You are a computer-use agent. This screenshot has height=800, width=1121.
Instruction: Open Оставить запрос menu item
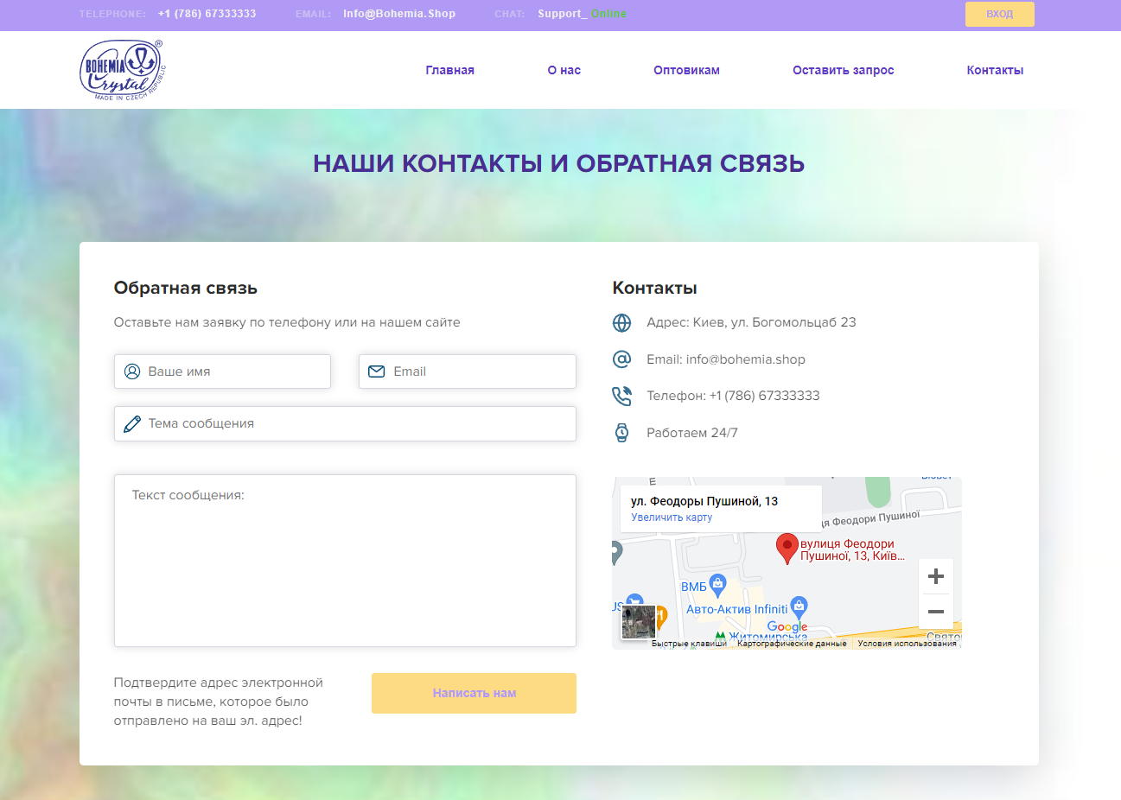[x=843, y=70]
